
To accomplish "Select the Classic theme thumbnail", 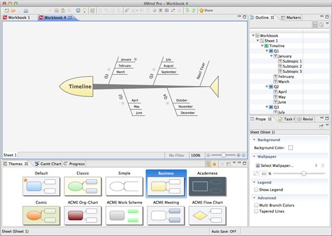I will [x=83, y=186].
